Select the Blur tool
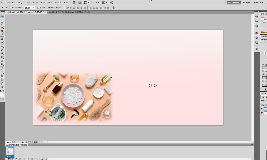The width and height of the screenshot is (267, 160). coord(2,61)
